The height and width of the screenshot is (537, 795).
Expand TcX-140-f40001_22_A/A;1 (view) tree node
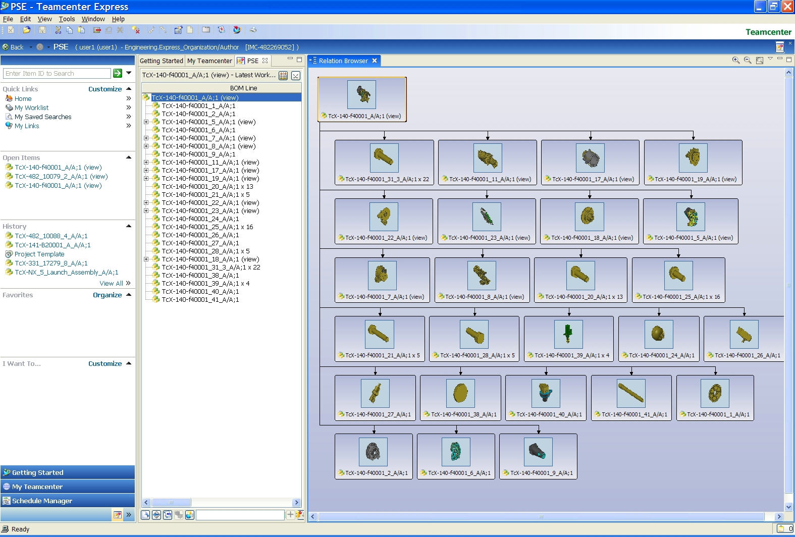click(x=146, y=202)
